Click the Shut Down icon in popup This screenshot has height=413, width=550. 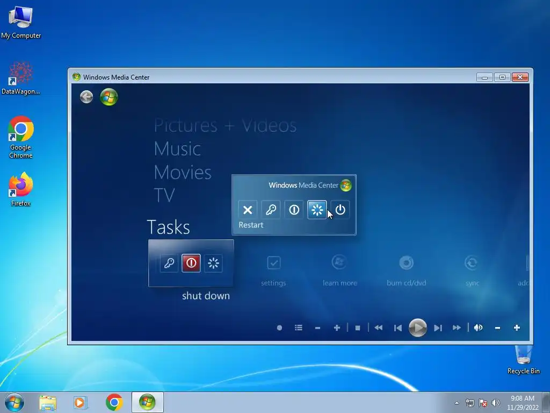point(294,210)
